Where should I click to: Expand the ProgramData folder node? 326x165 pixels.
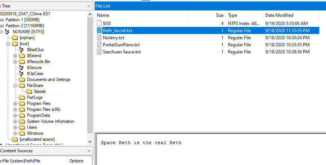[15, 115]
